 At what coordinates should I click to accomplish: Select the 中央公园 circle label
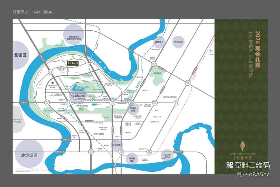[178, 42]
